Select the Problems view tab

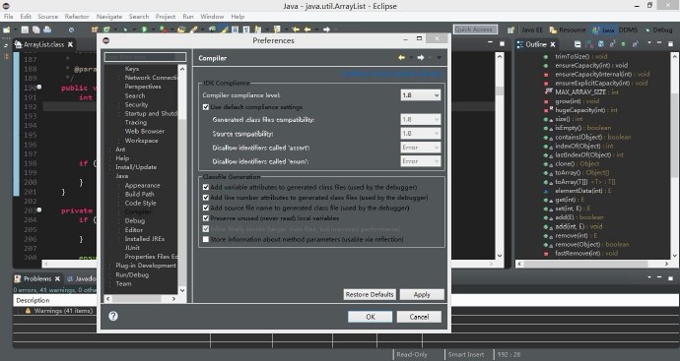(x=37, y=278)
